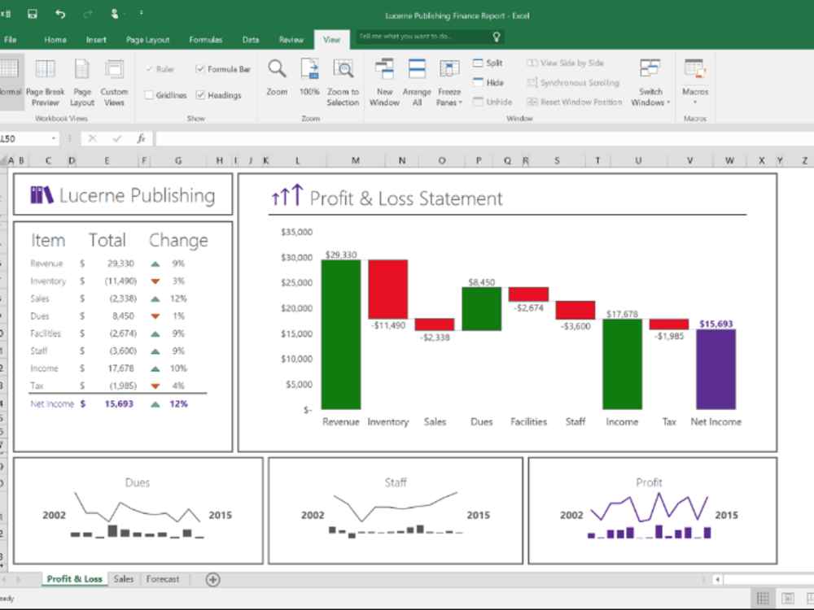Screen dimensions: 814x610
Task: Click the confirm checkmark in formula bar
Action: point(116,138)
